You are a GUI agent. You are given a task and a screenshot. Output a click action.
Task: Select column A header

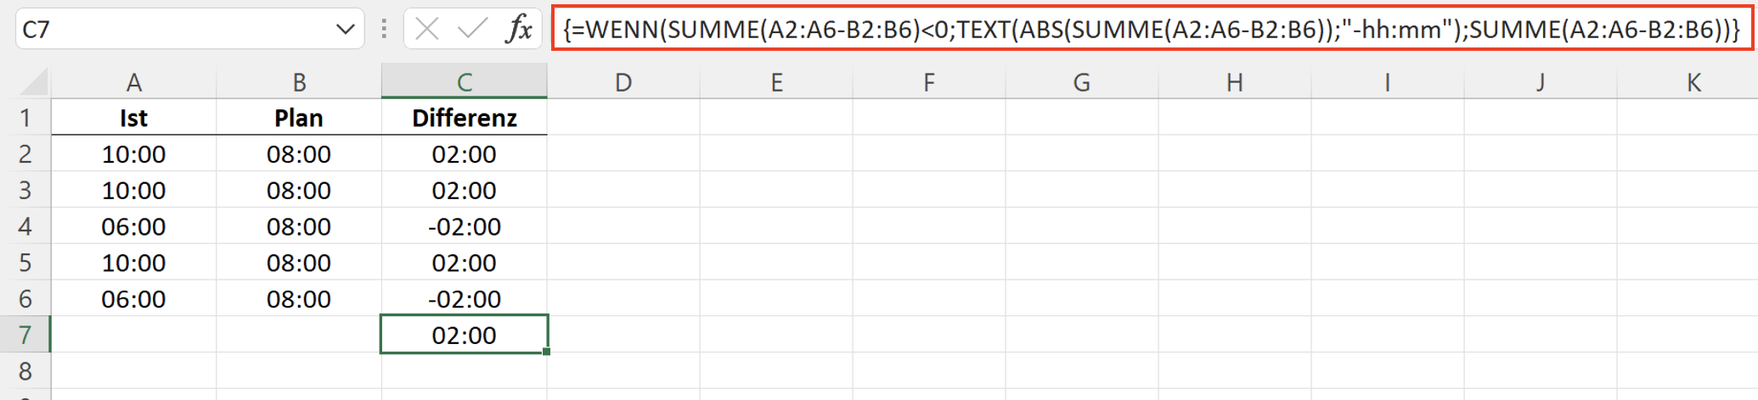tap(133, 82)
